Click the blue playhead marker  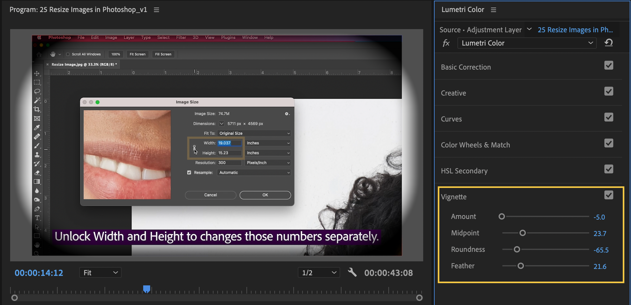coord(146,289)
